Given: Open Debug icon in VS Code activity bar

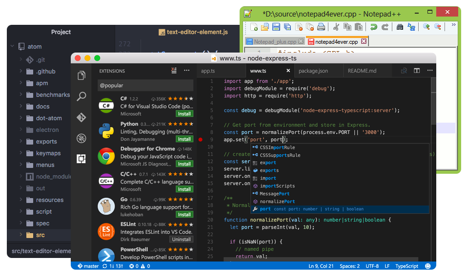Looking at the screenshot, I should (81, 138).
